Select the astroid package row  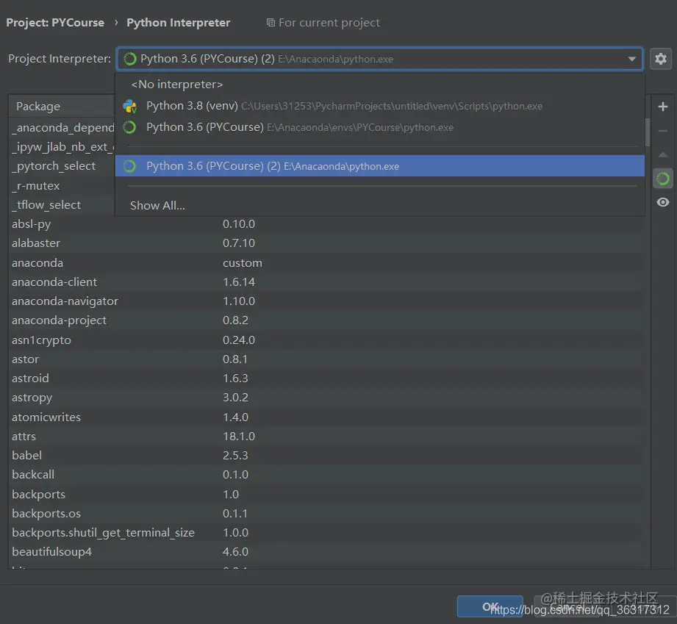[328, 379]
